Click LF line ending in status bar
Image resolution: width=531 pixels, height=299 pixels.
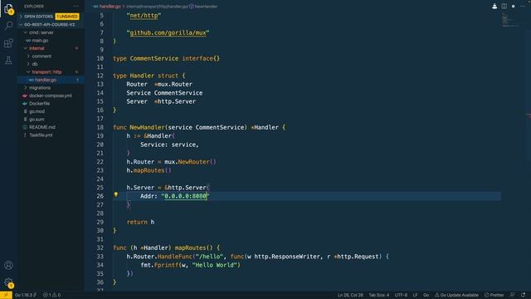click(x=415, y=295)
